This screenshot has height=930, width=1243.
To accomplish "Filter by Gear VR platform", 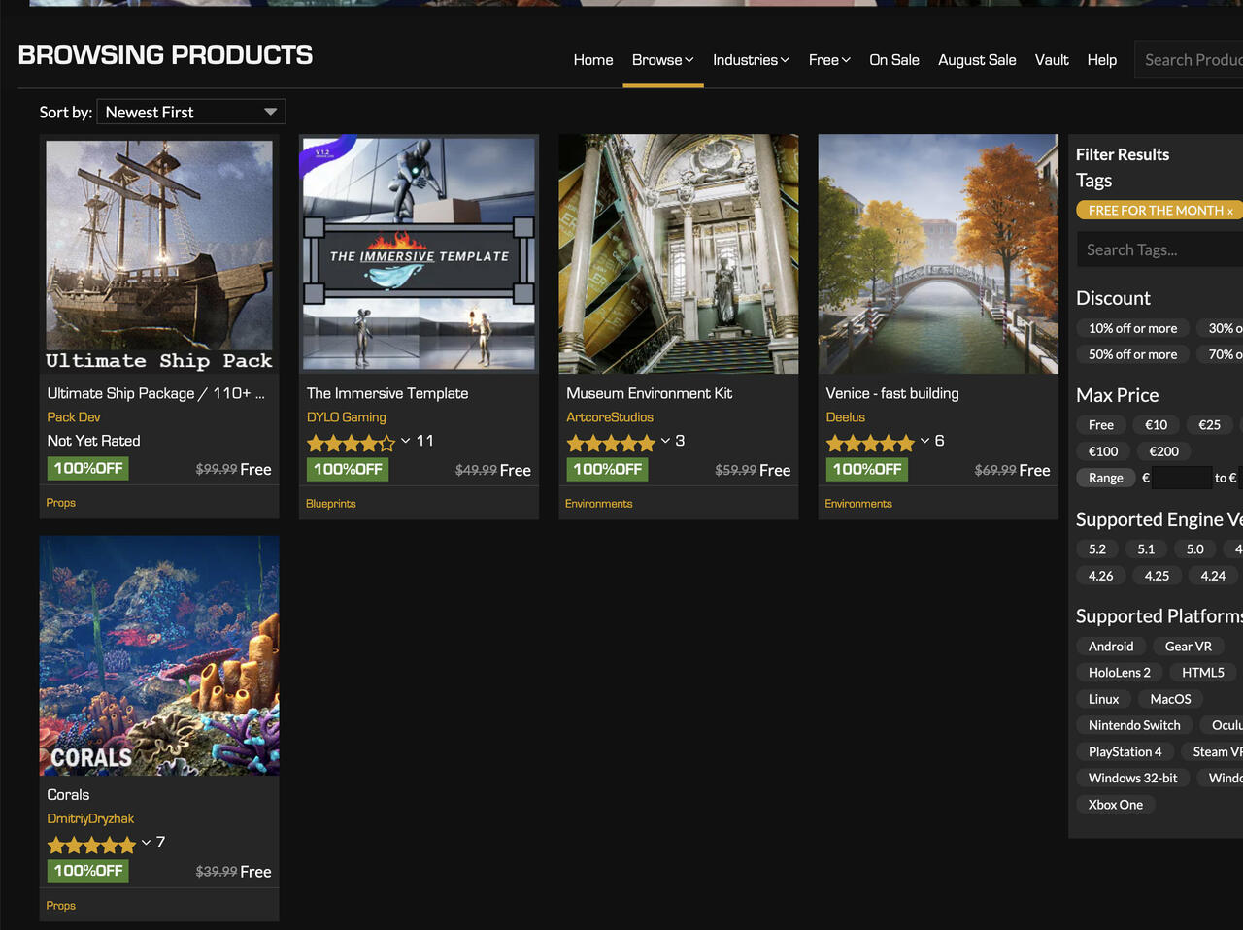I will click(x=1189, y=646).
